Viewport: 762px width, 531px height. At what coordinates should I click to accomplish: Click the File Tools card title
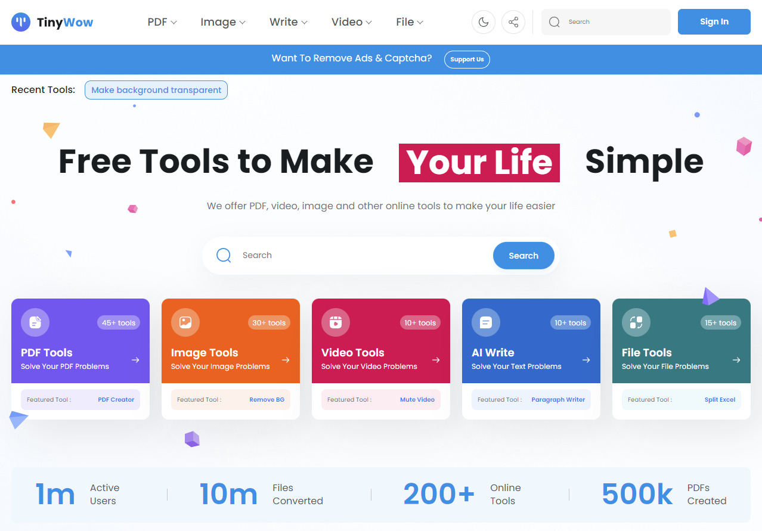click(x=646, y=352)
